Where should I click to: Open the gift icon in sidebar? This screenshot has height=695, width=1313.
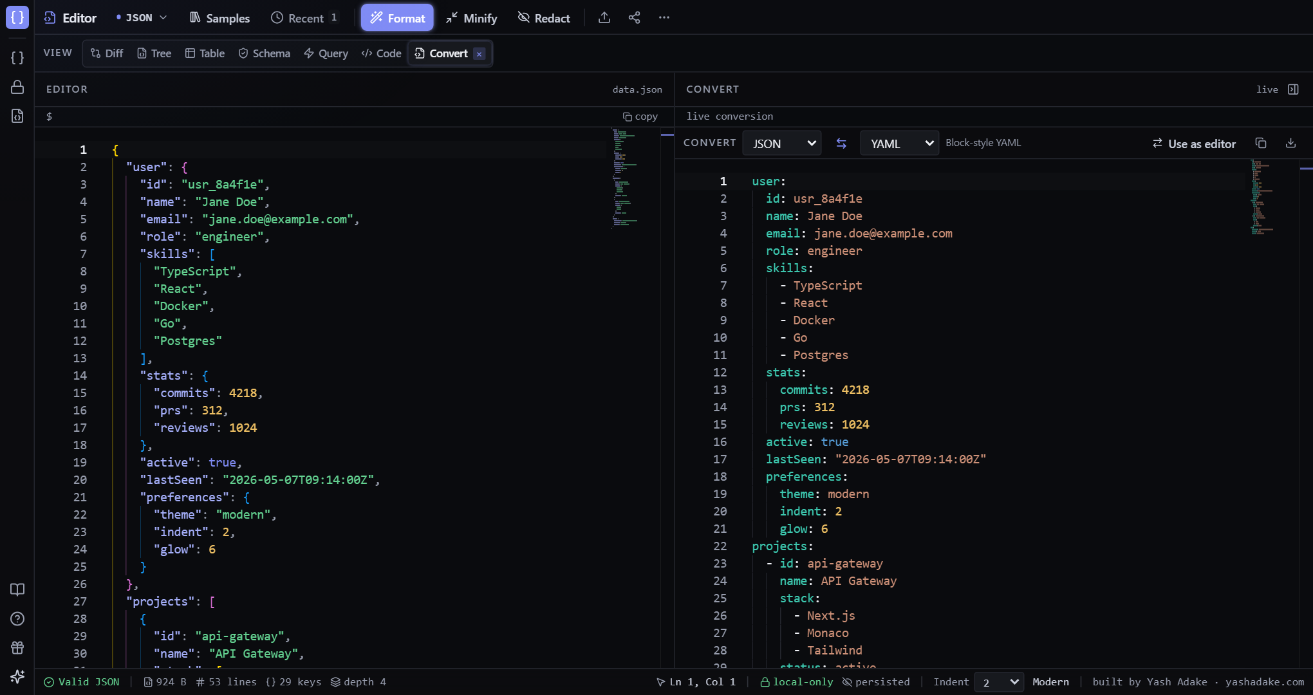point(17,647)
